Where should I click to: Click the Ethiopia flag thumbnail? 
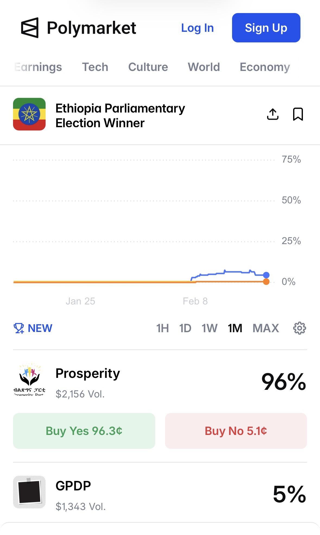pyautogui.click(x=29, y=114)
